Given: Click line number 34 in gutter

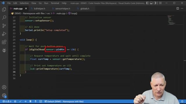Looking at the screenshot, I should point(14,72).
